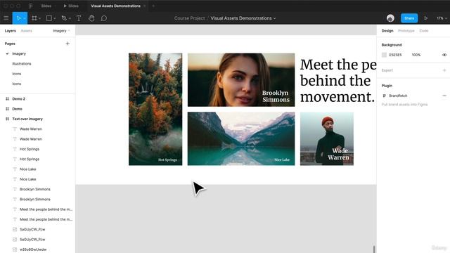The image size is (450, 253).
Task: Select the Frame tool
Action: (x=34, y=18)
